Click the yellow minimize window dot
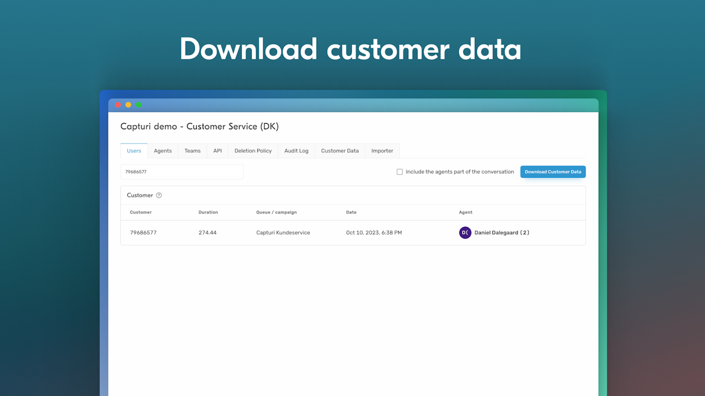This screenshot has height=396, width=705. tap(128, 105)
